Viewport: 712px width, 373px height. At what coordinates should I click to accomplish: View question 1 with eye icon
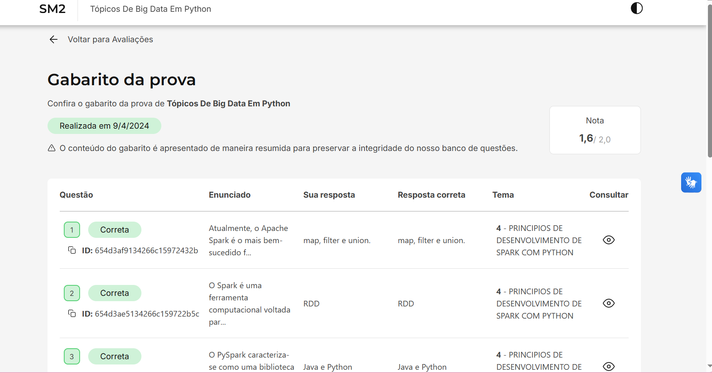[x=608, y=240]
